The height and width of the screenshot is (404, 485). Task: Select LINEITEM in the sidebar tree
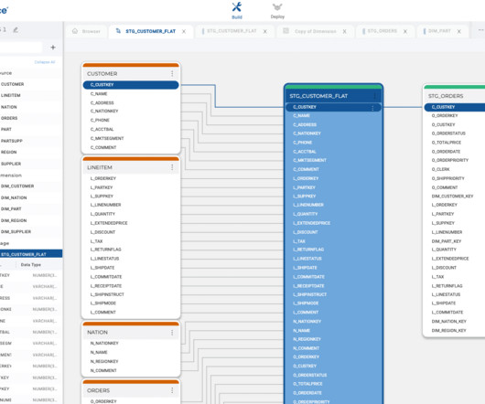10,95
